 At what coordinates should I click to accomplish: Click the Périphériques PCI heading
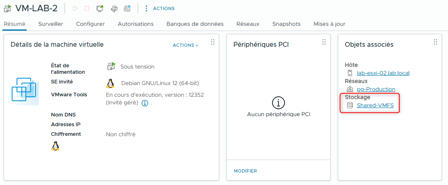(x=261, y=44)
